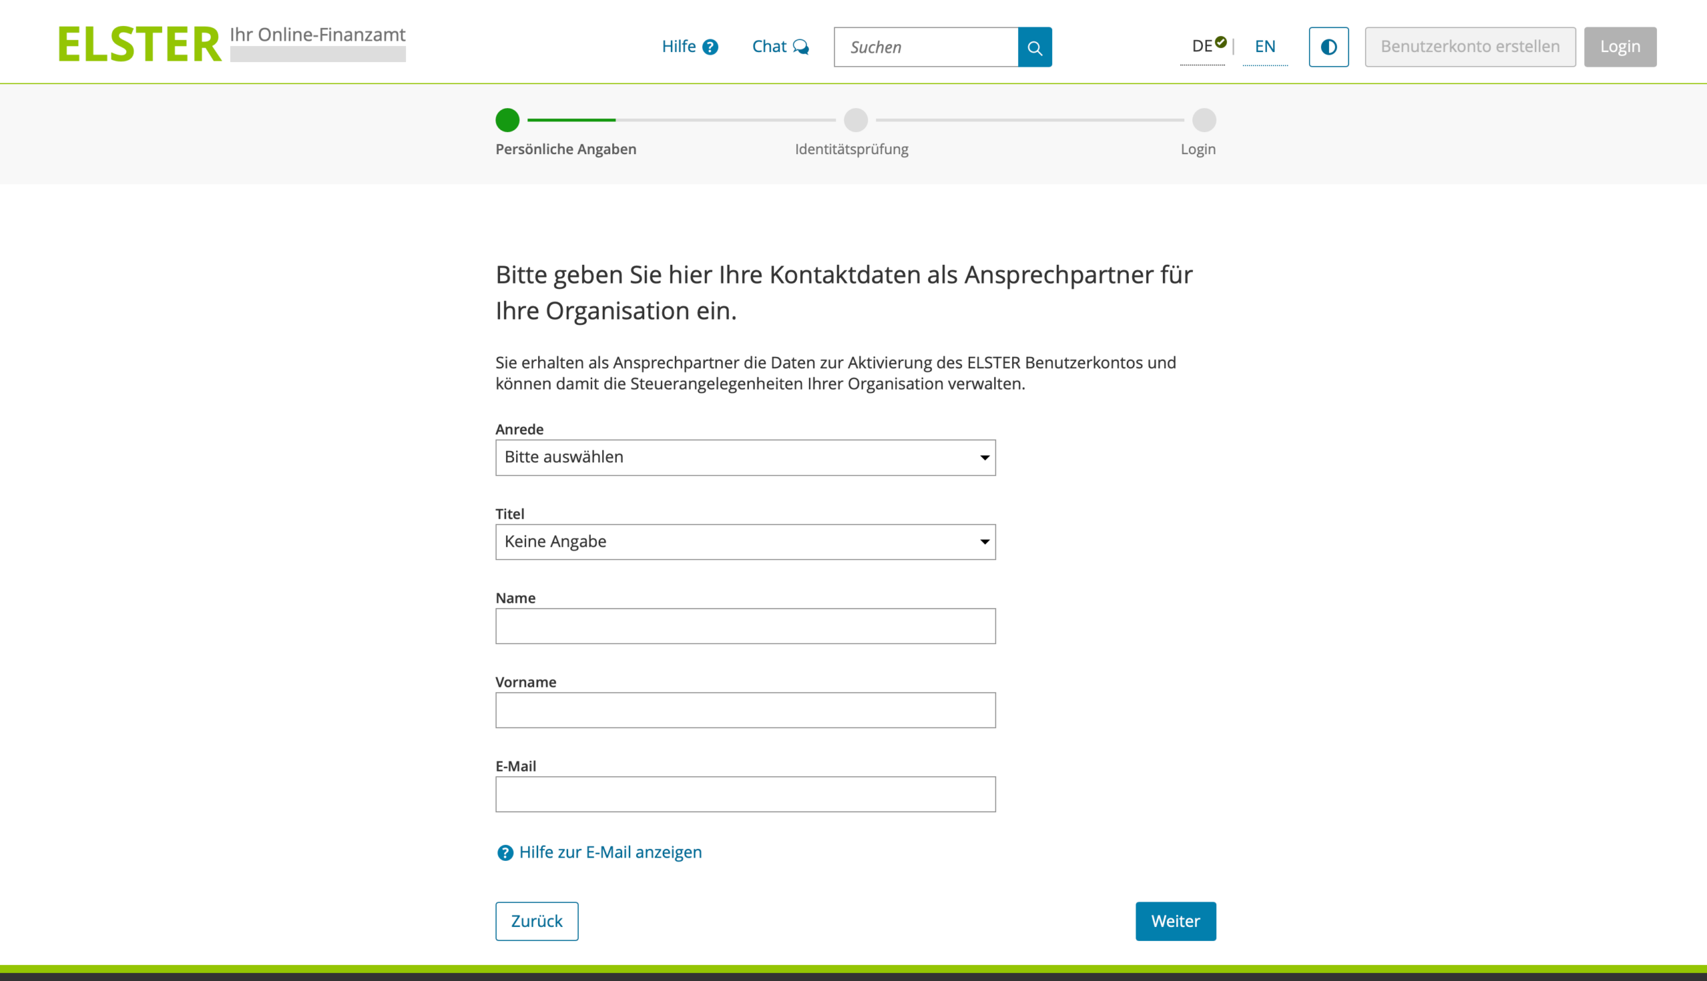Click the Identitätsprüfung step label

851,149
